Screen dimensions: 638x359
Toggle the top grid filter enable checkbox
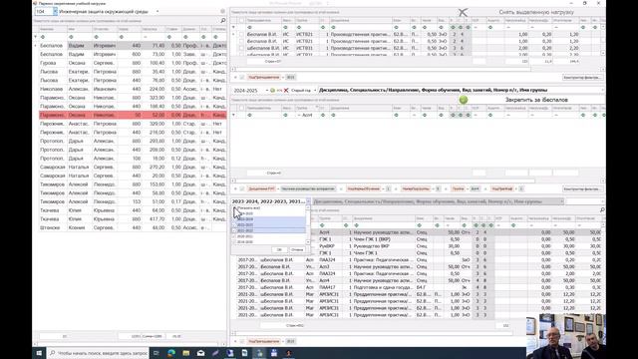click(x=242, y=77)
